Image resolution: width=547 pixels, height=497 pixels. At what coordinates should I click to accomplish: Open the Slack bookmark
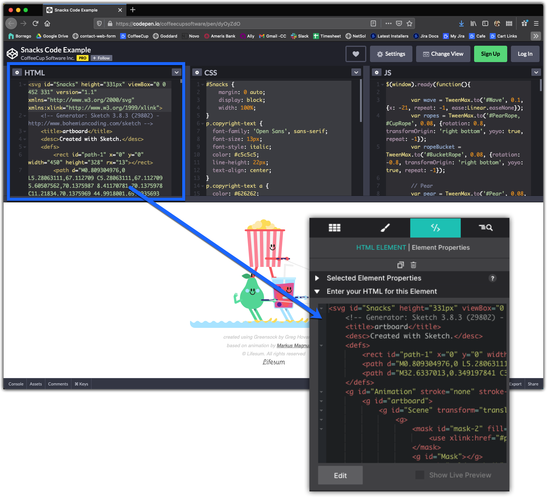pos(300,36)
